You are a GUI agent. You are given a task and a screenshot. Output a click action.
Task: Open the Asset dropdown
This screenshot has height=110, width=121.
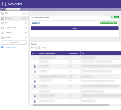coord(13,9)
